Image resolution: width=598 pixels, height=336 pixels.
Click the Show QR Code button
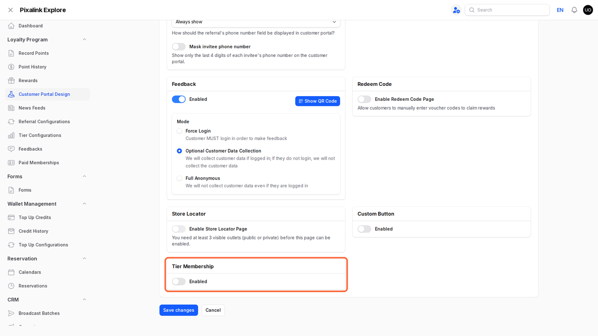coord(318,101)
